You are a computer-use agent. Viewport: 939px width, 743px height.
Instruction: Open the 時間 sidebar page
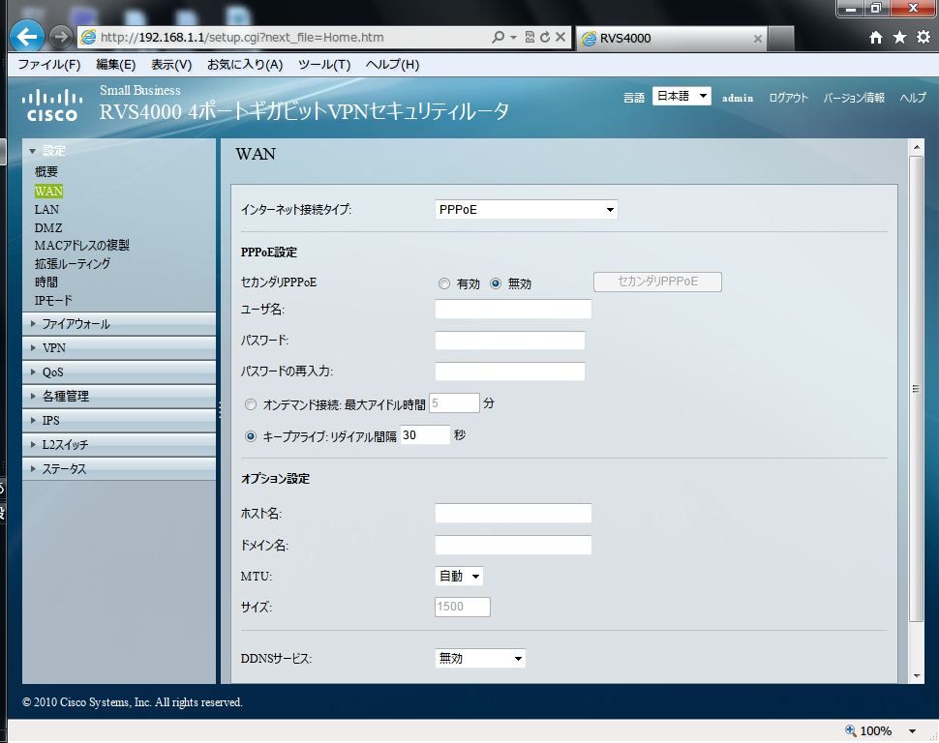click(x=46, y=282)
